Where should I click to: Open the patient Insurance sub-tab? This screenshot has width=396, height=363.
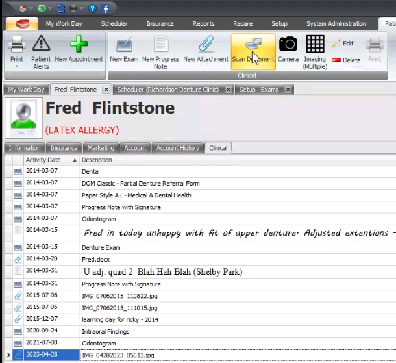64,148
